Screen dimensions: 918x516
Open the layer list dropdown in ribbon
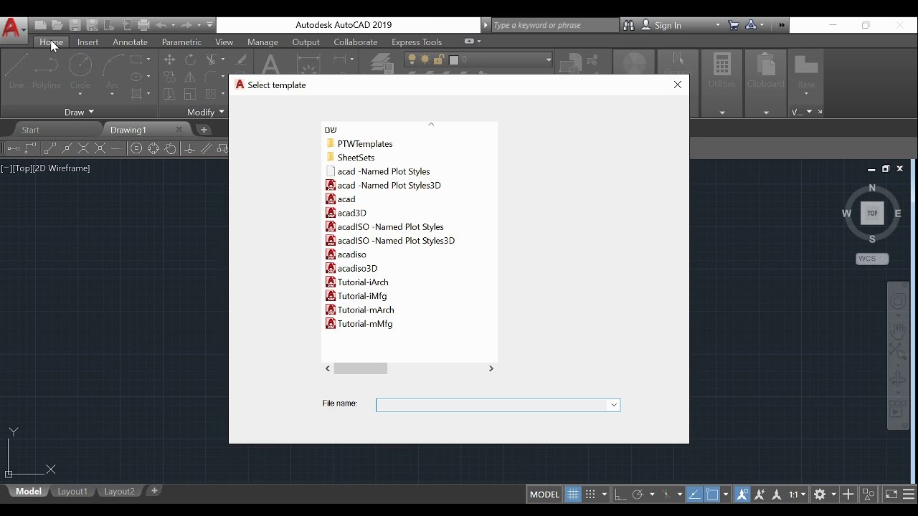[549, 60]
